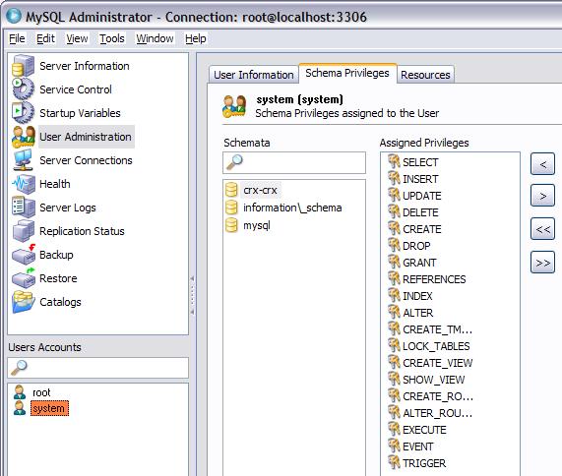Select the crx-crx schema
This screenshot has width=562, height=476.
[x=260, y=190]
